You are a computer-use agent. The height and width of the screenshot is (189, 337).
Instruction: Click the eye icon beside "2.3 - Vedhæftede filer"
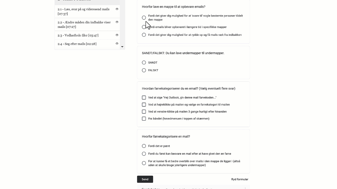117,35
